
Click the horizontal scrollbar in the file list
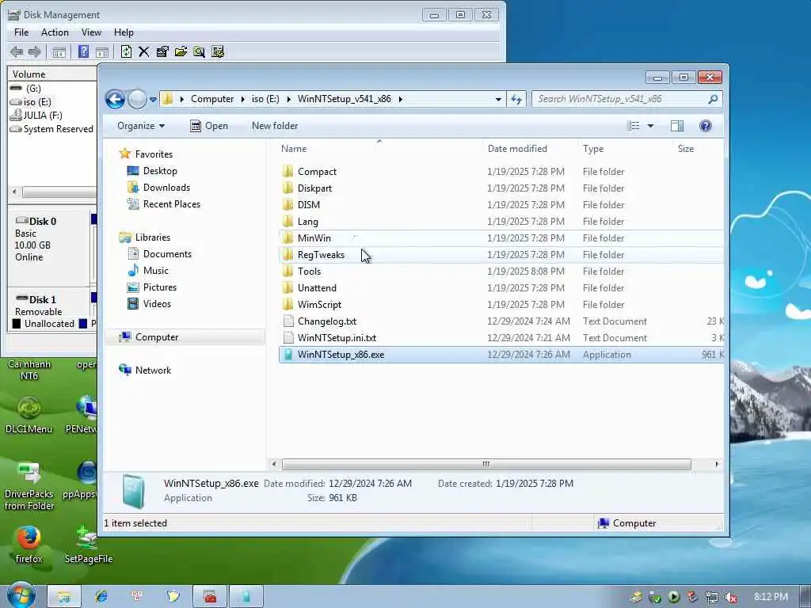(486, 464)
